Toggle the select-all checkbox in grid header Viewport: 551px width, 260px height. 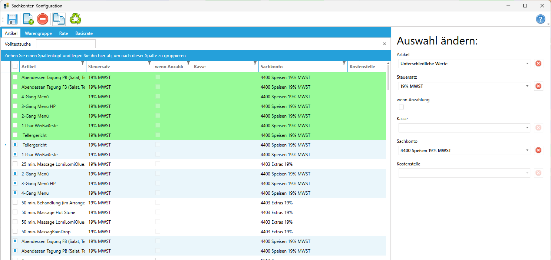pos(15,66)
